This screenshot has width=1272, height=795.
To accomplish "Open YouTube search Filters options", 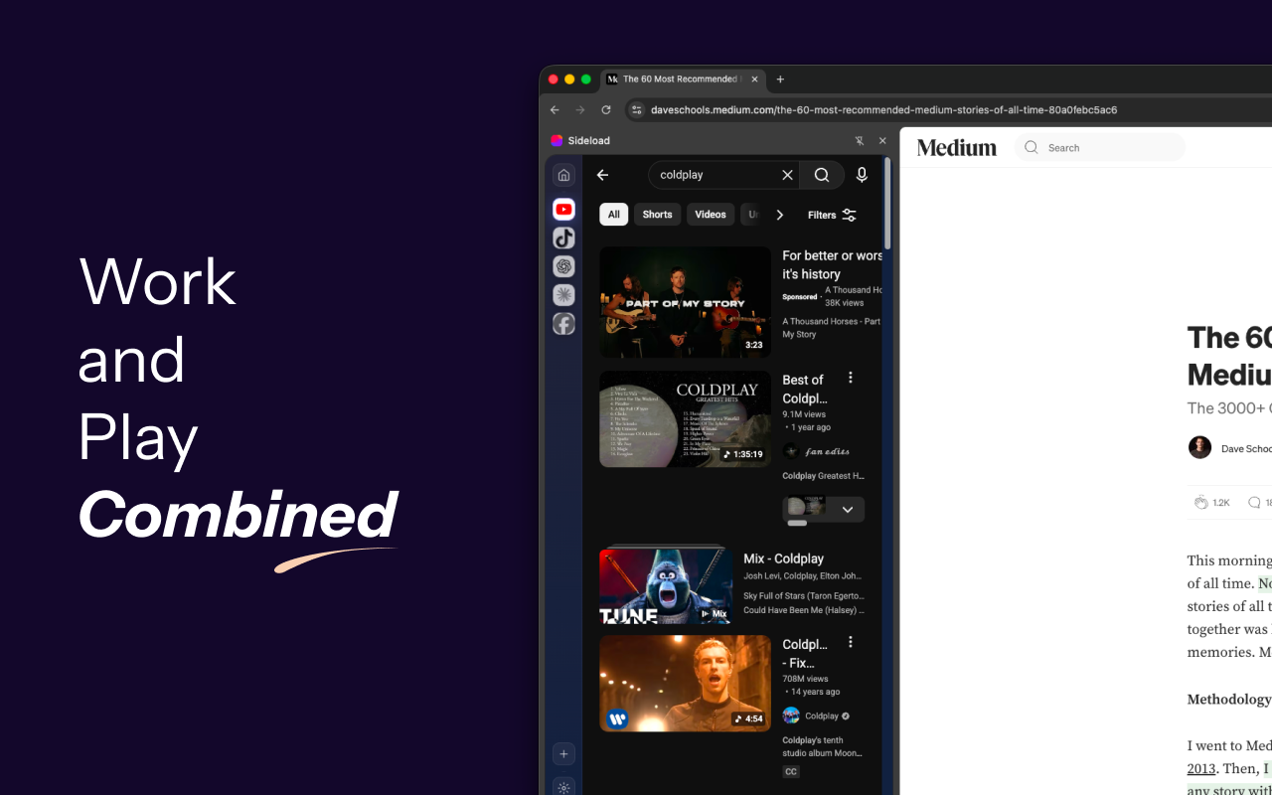I will tap(831, 215).
